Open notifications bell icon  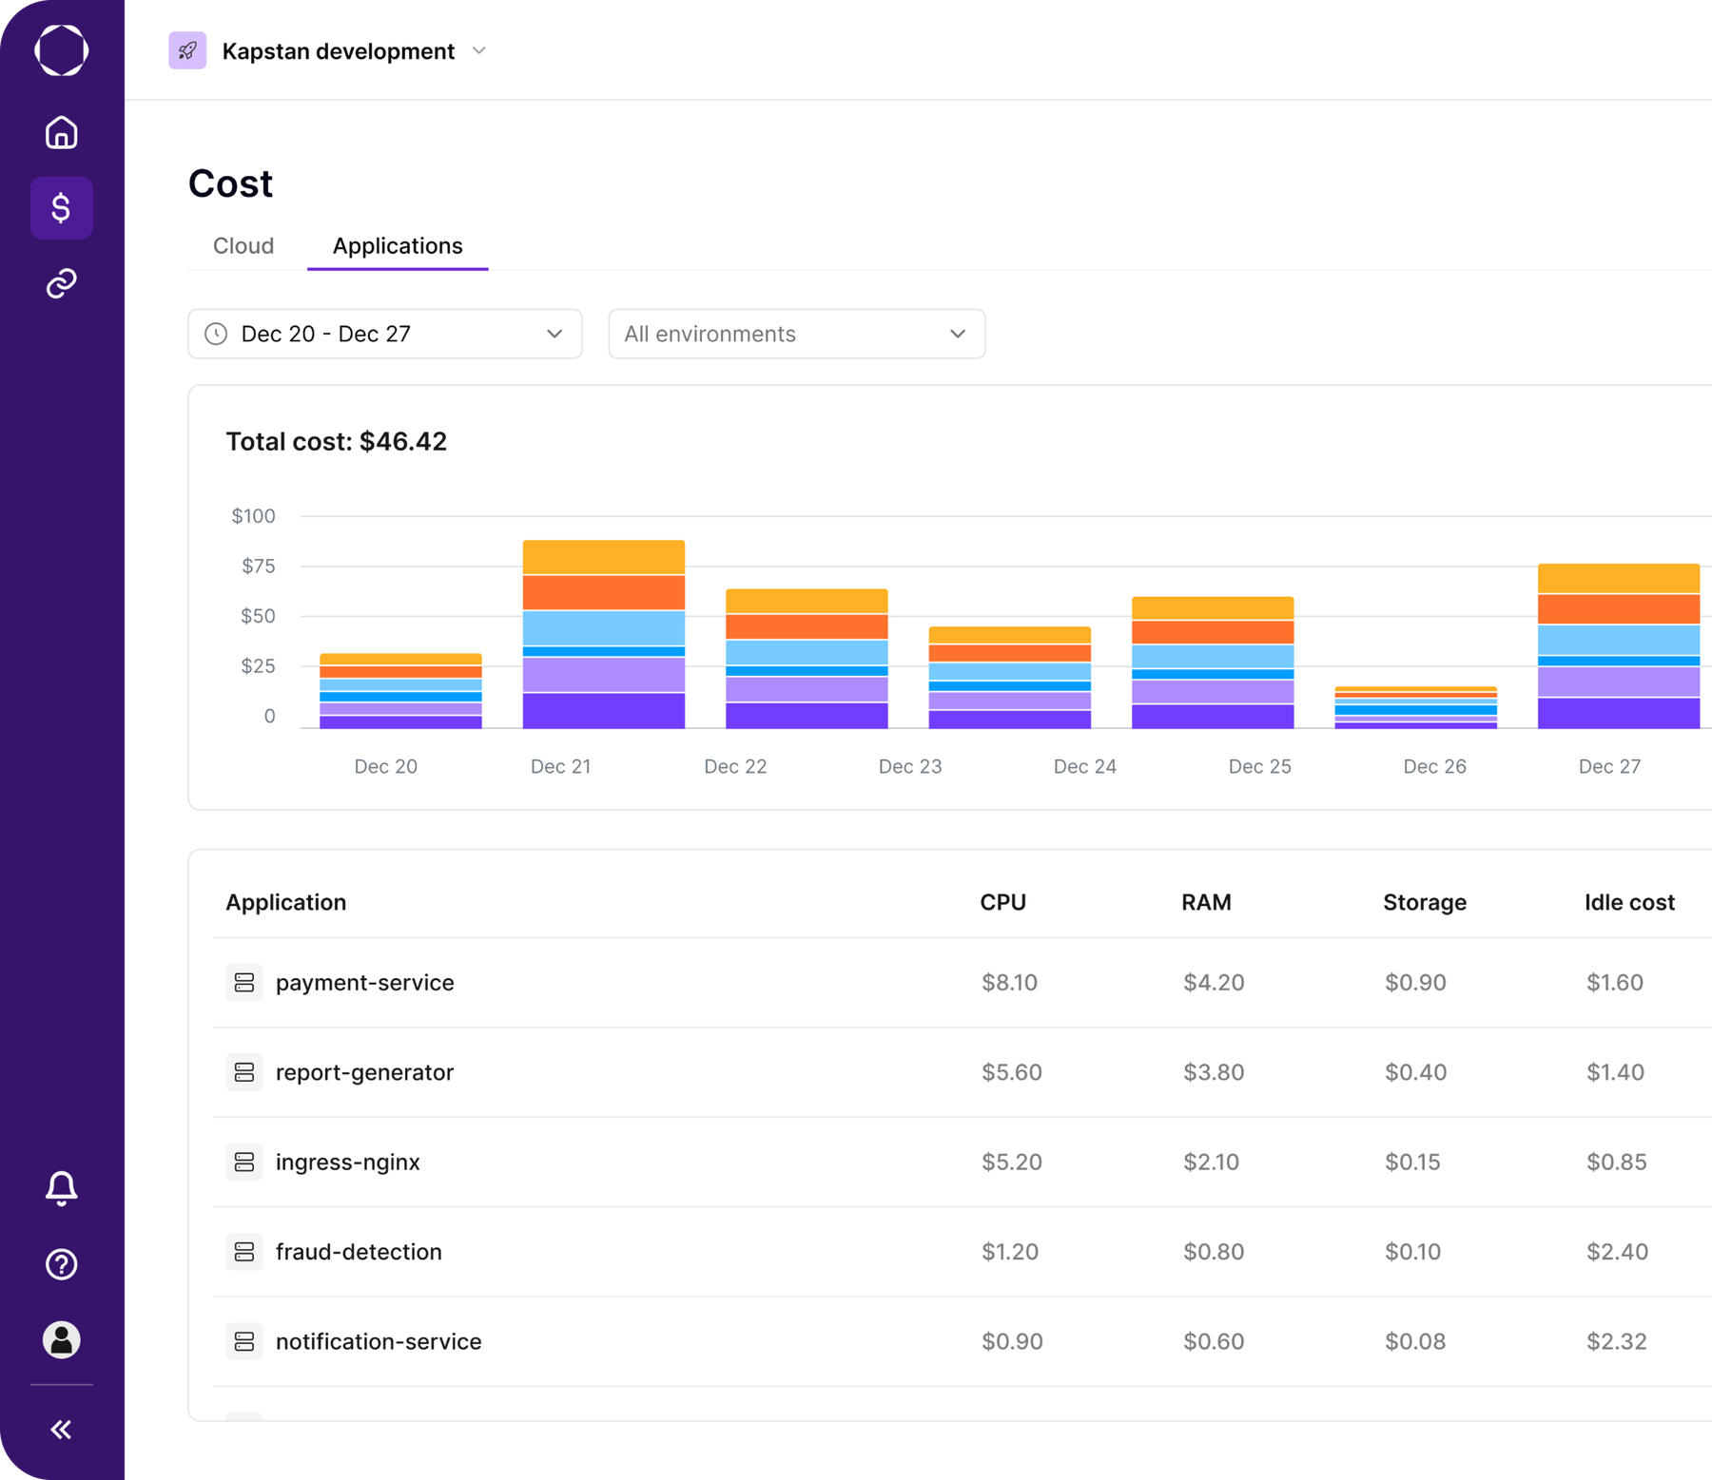[x=62, y=1188]
